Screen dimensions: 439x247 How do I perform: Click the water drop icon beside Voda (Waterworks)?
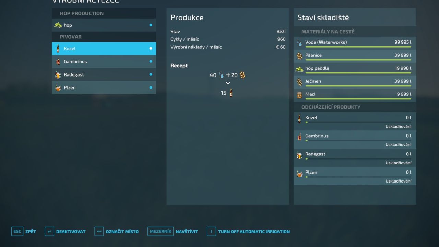[x=299, y=43]
